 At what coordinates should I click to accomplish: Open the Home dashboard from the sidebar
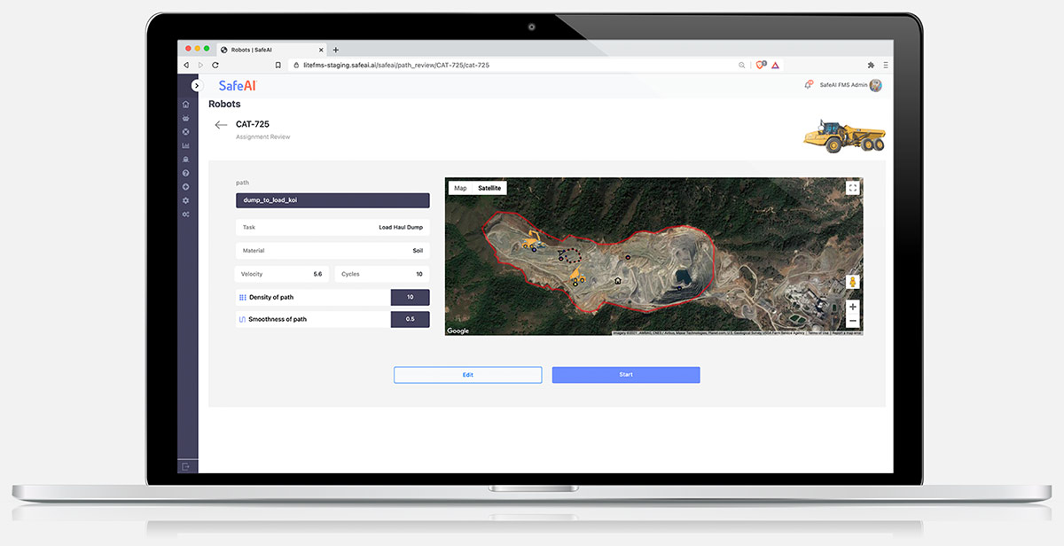pos(185,105)
